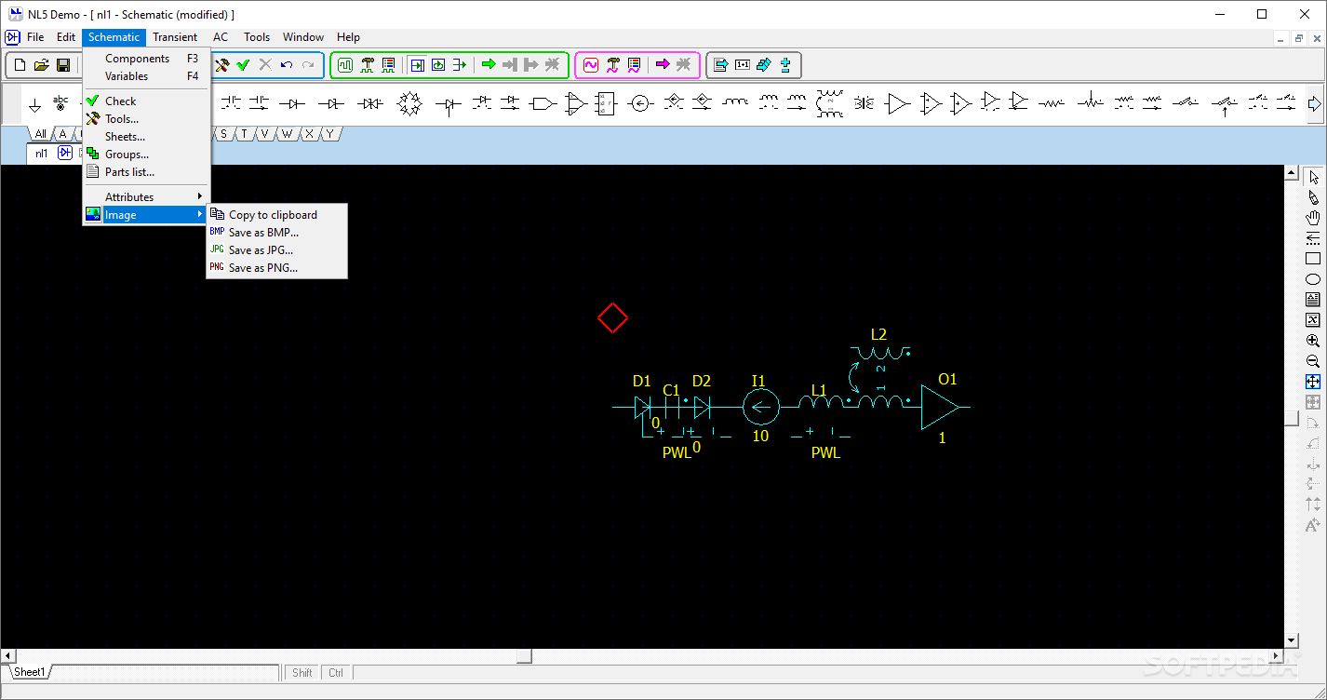Place a ground symbol from component bar

[34, 103]
